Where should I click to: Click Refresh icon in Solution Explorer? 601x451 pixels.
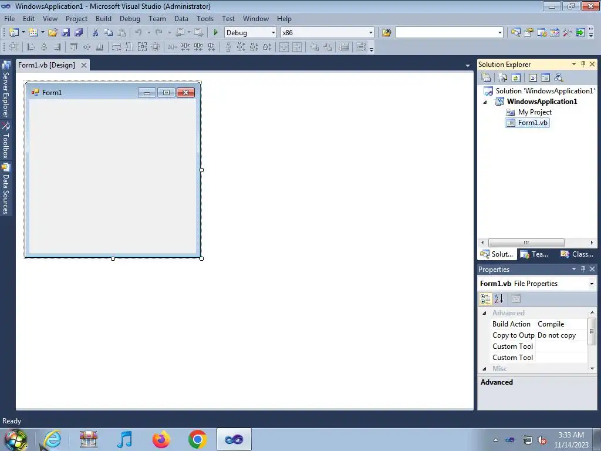[516, 78]
